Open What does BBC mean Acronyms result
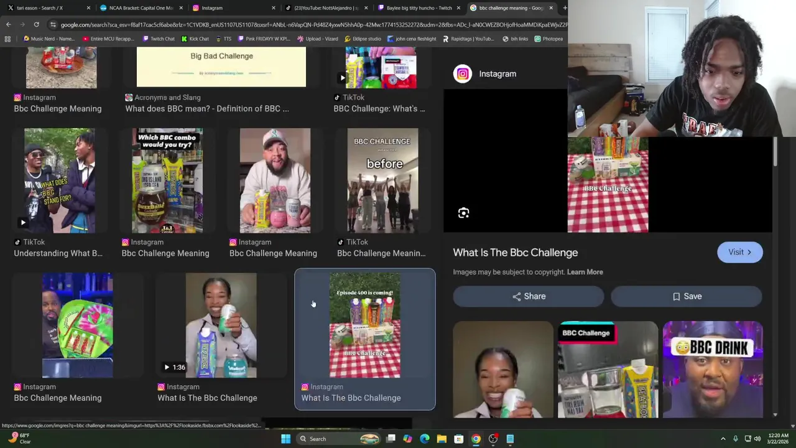This screenshot has height=448, width=796. (207, 108)
